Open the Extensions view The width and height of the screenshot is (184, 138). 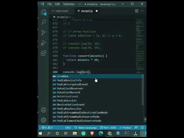[x=44, y=53]
